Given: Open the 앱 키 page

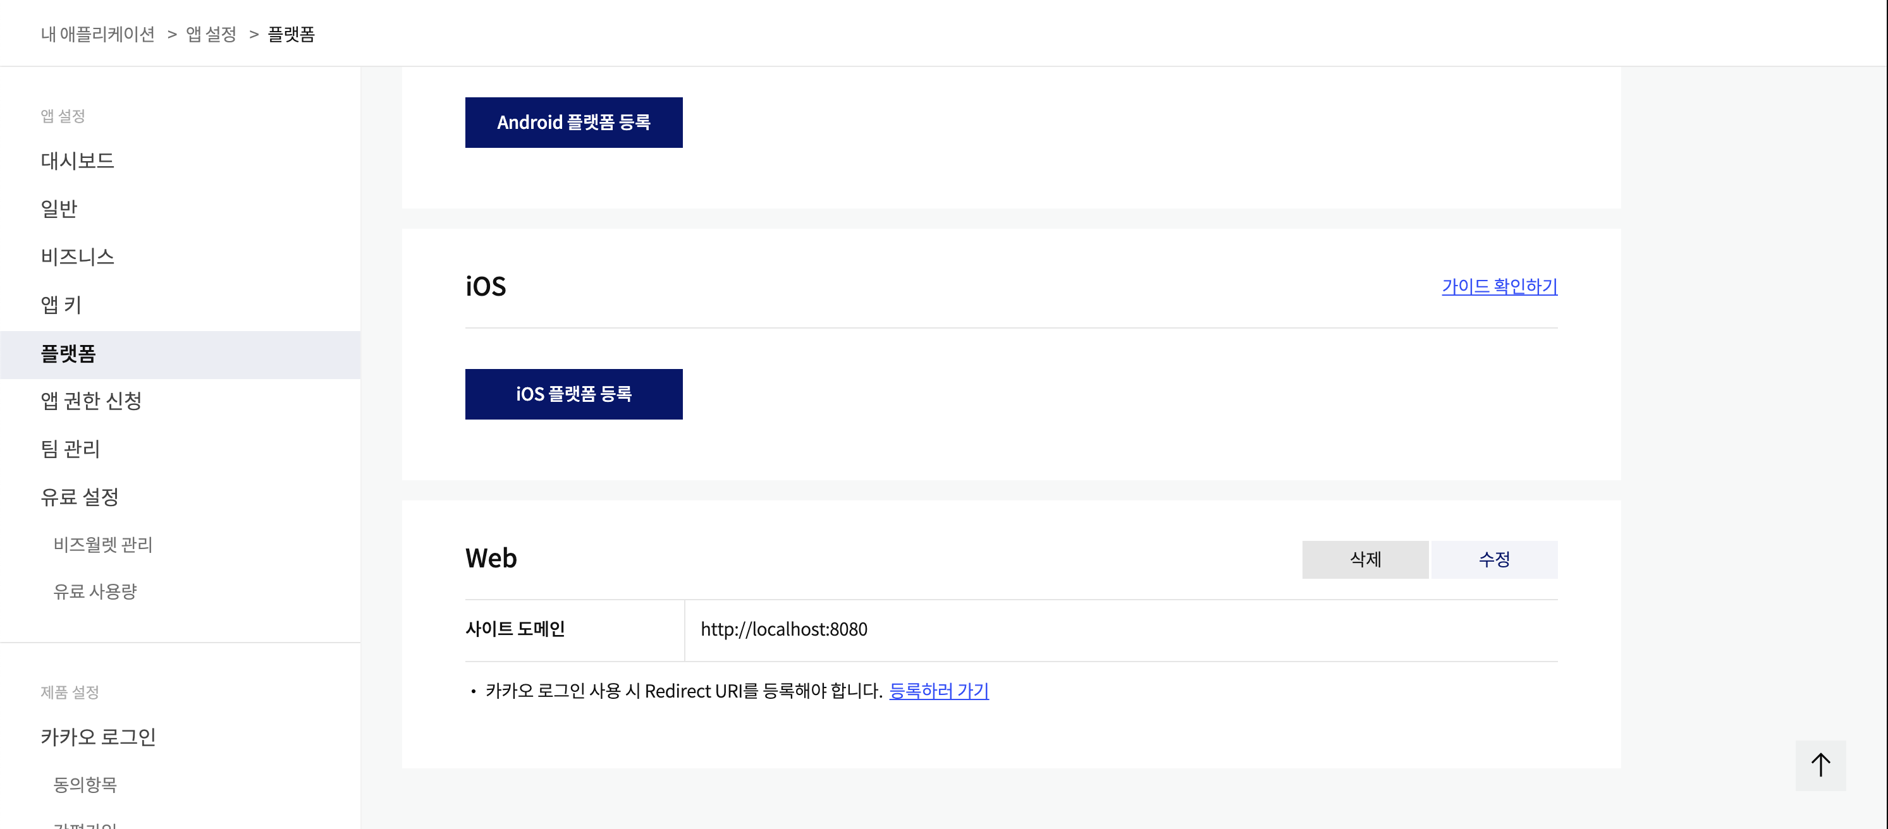Looking at the screenshot, I should [61, 305].
